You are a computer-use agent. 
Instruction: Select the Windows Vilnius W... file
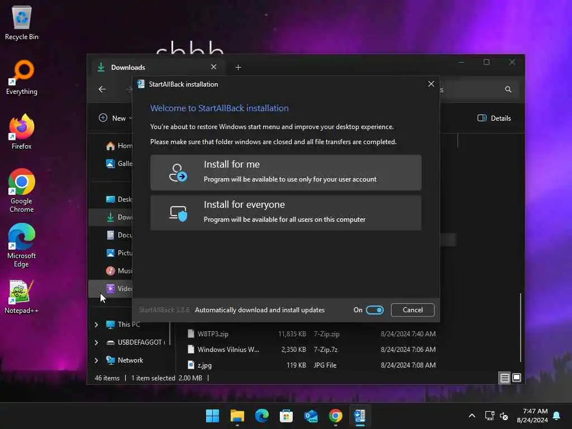[x=223, y=350]
